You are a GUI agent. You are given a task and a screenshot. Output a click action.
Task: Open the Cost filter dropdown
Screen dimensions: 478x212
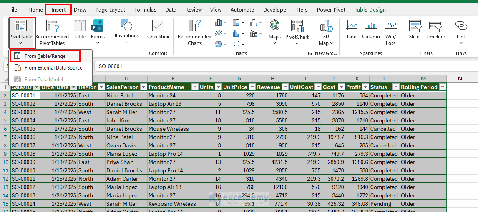point(341,87)
